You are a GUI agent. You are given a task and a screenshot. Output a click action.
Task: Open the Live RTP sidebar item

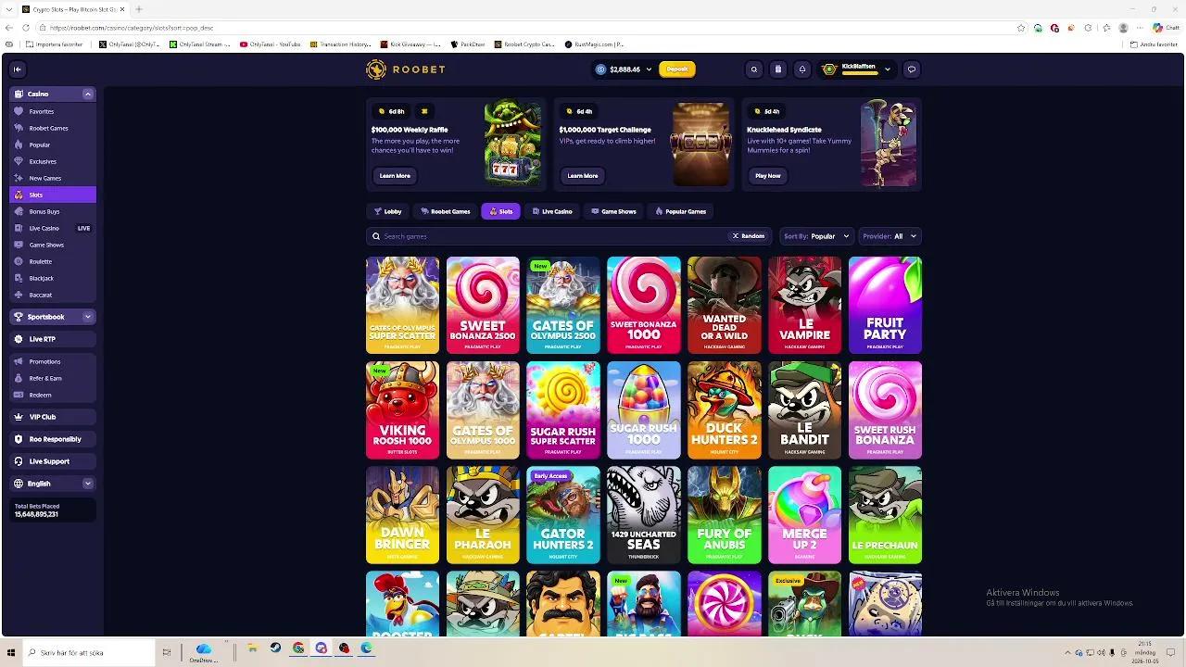[x=53, y=339]
